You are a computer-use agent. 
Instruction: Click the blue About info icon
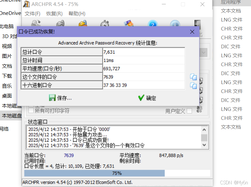175,23
